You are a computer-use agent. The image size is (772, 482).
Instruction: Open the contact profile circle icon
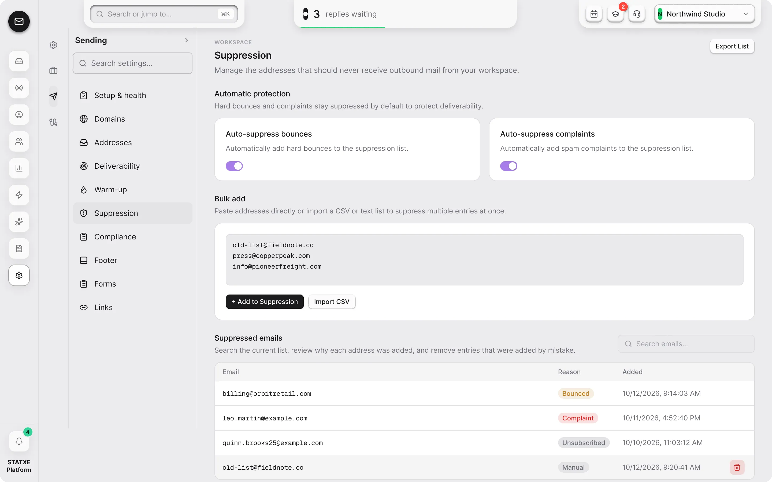(19, 114)
